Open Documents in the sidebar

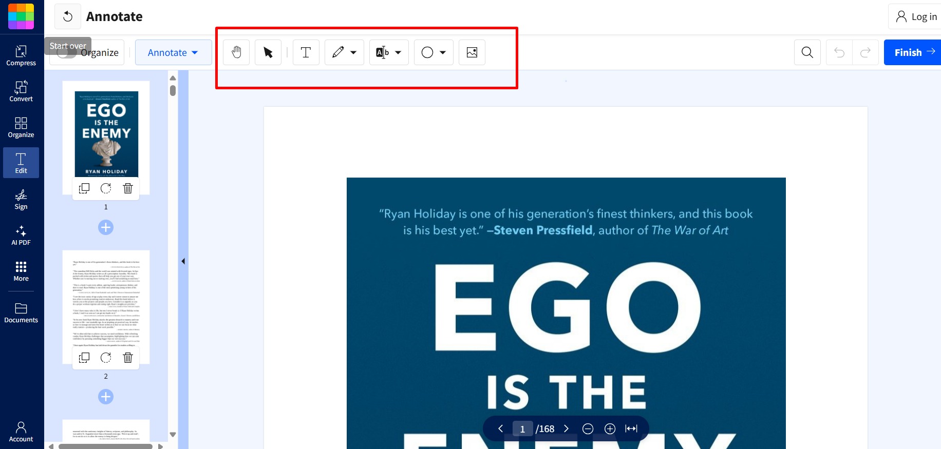click(21, 313)
